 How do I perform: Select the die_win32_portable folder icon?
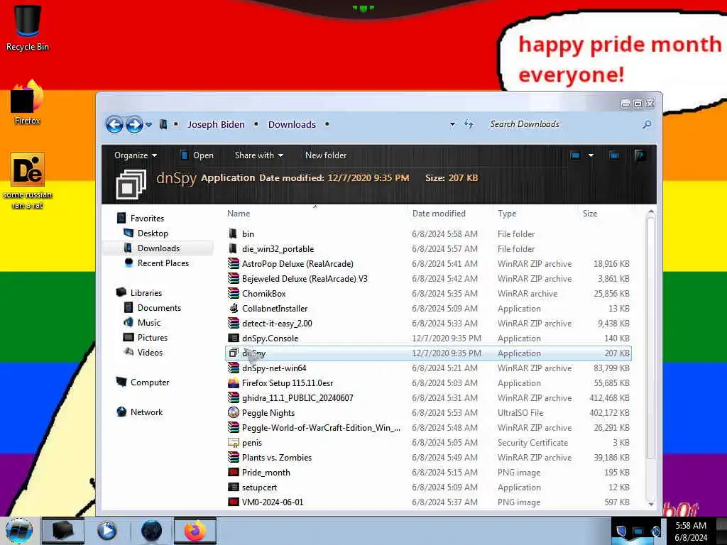[233, 249]
